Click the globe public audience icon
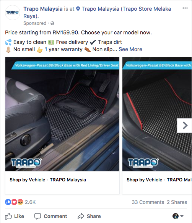Image resolution: width=192 pixels, height=223 pixels. pyautogui.click(x=52, y=23)
